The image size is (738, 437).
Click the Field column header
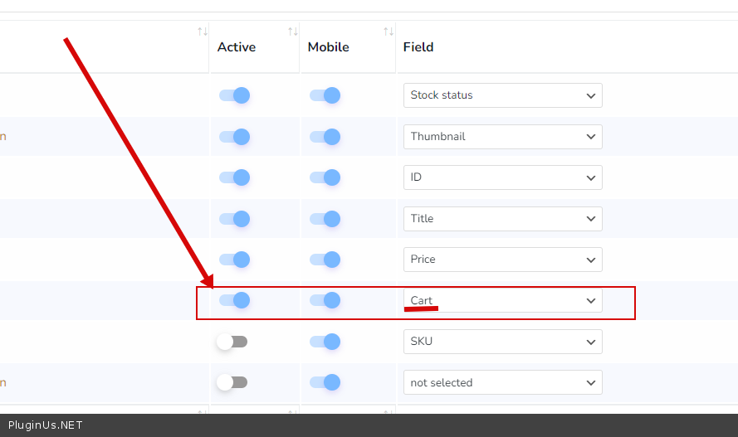(x=418, y=47)
